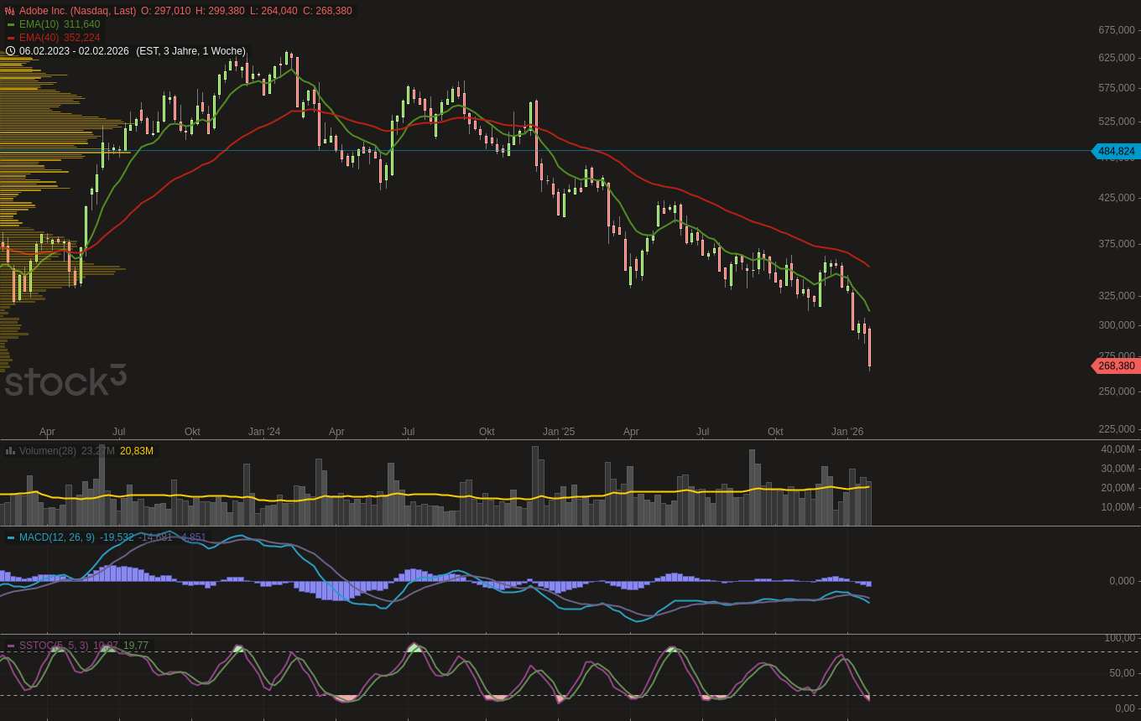Click the red EMA(40) line marker
This screenshot has height=721, width=1141.
pyautogui.click(x=11, y=38)
